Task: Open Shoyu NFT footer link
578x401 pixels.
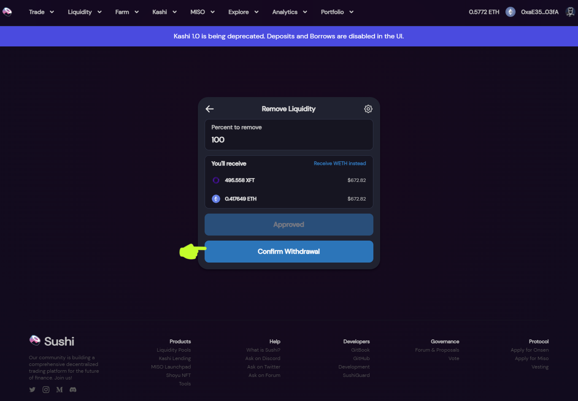Action: pos(178,375)
